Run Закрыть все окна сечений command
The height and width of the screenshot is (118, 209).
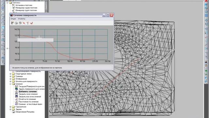coord(30,97)
